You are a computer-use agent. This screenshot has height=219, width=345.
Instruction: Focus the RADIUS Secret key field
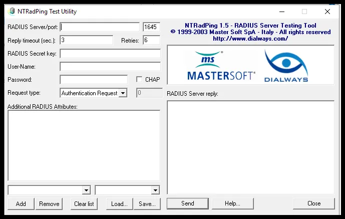(110, 54)
